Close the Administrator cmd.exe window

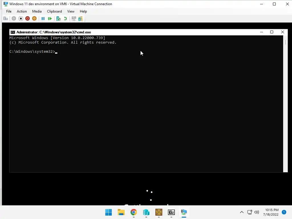(283, 32)
